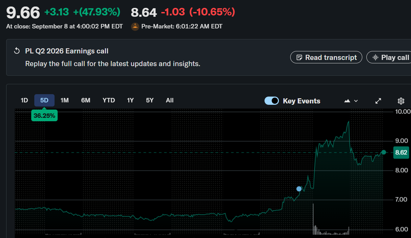Viewport: 411px width, 238px height.
Task: Switch chart to 5Y range
Action: (x=150, y=100)
